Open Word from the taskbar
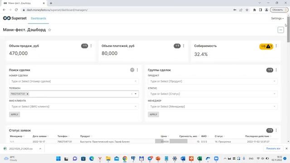Viewport: 290px width, 163px height. [x=183, y=158]
